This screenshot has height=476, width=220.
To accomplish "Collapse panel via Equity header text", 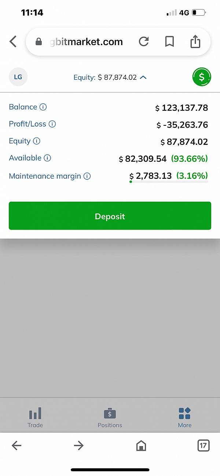I will 105,77.
